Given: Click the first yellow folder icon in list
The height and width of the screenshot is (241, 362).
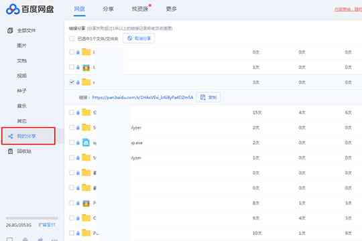Looking at the screenshot, I should click(x=86, y=52).
